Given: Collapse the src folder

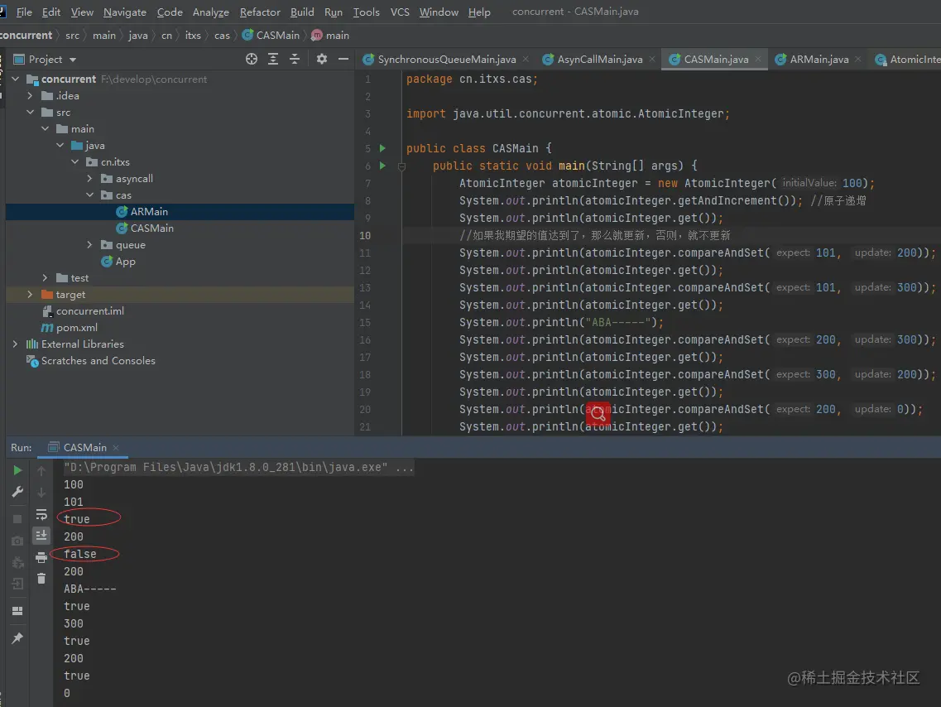Looking at the screenshot, I should 30,113.
